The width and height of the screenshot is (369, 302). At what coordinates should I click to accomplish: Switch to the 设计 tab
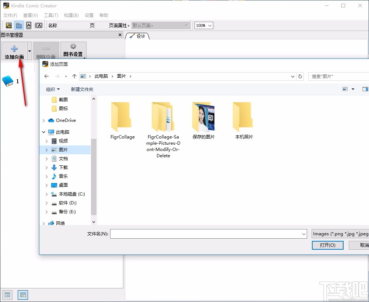click(137, 36)
